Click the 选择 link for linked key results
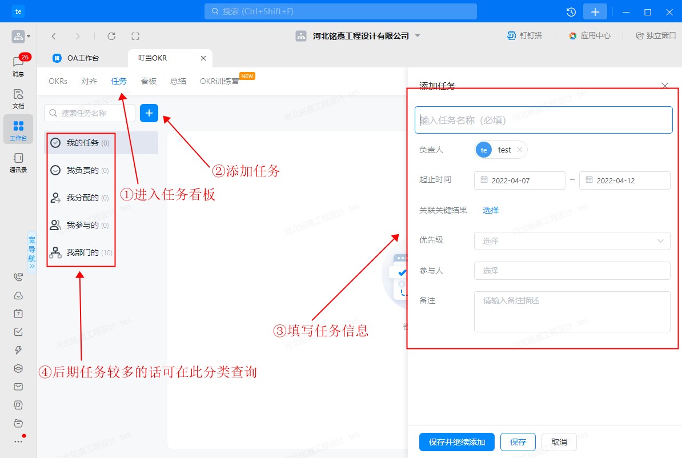The image size is (682, 458). (x=491, y=210)
